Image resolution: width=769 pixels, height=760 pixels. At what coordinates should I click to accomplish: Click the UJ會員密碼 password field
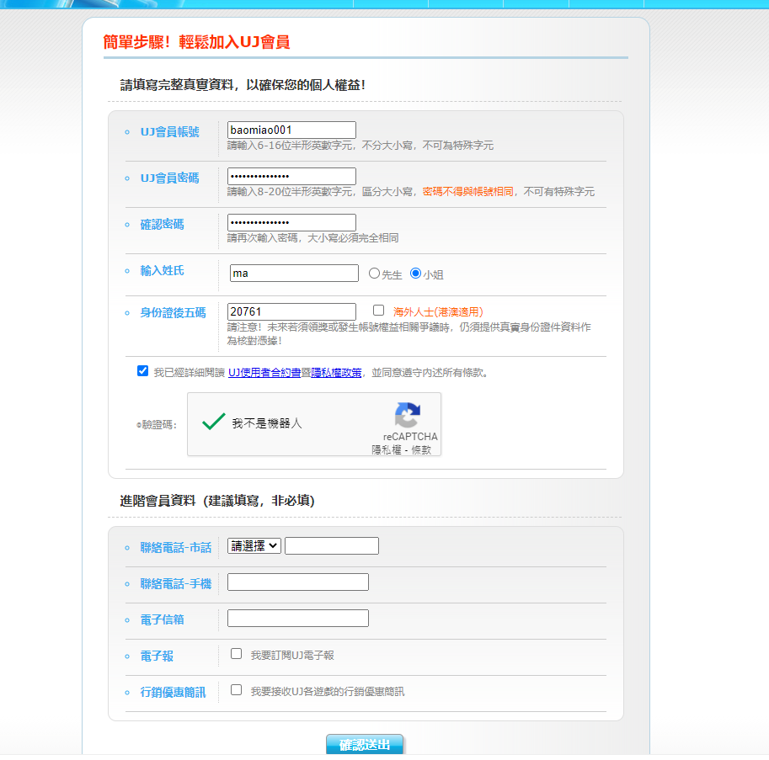point(291,177)
